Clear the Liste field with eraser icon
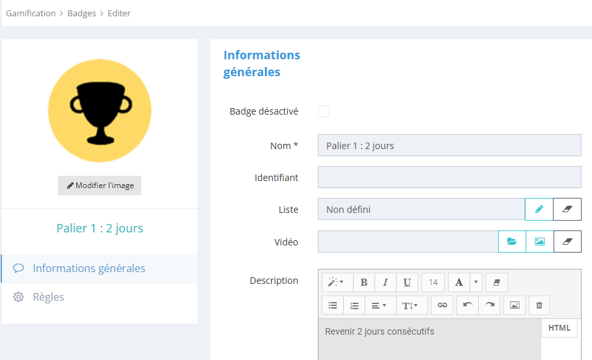The image size is (592, 360). (x=567, y=210)
